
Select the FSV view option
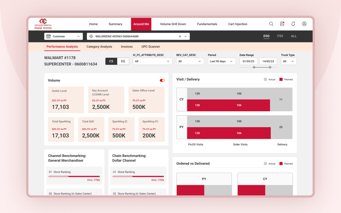pos(280,36)
